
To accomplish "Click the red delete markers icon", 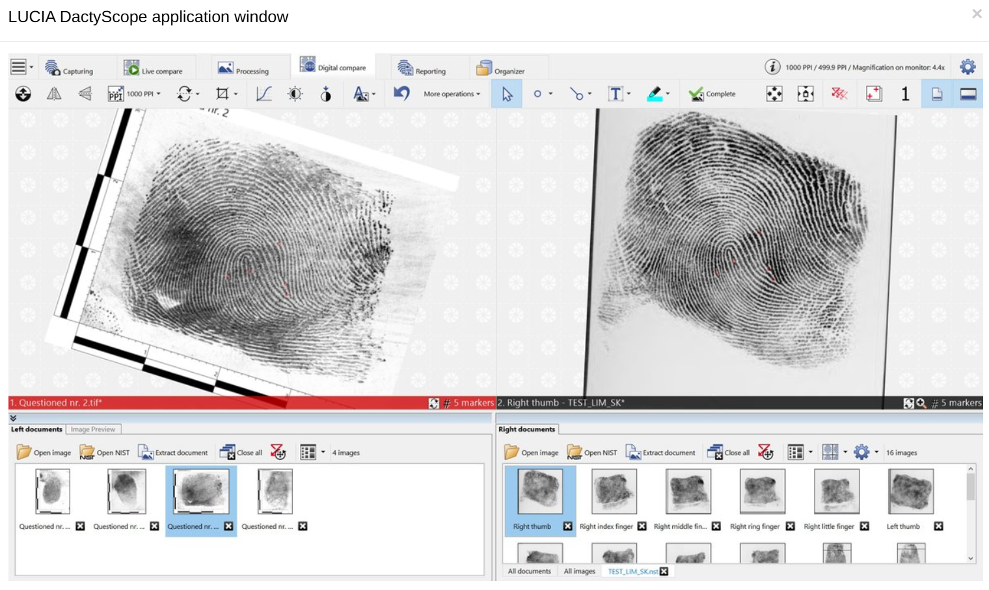I will (839, 94).
